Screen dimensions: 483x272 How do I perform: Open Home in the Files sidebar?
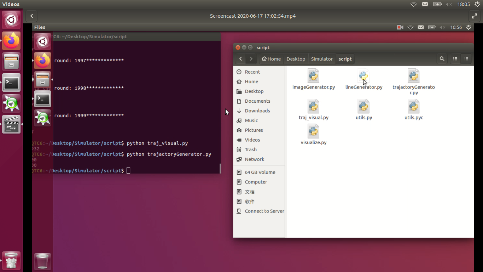[259, 81]
